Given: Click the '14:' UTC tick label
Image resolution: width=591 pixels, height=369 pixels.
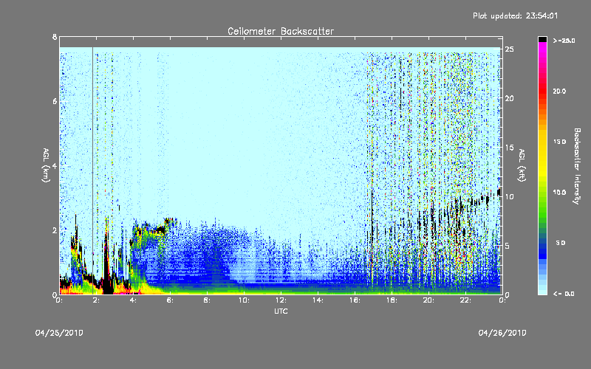Looking at the screenshot, I should (x=318, y=300).
